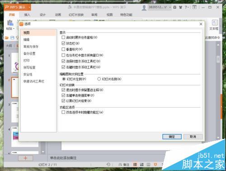Select the 幻灯片右侧 radio button

click(x=99, y=79)
